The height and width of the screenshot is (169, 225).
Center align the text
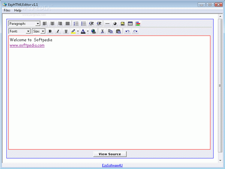(52, 24)
